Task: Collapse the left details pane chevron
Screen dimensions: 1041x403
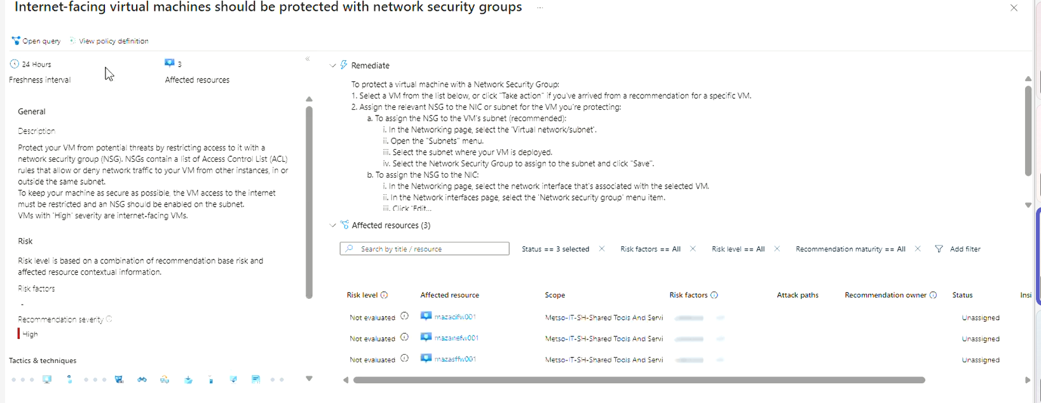Action: (x=308, y=59)
